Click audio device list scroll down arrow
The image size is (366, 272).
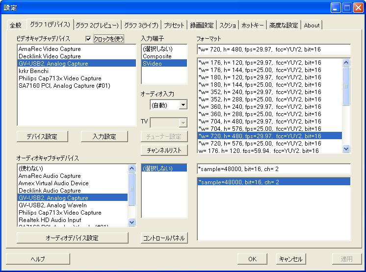point(132,222)
